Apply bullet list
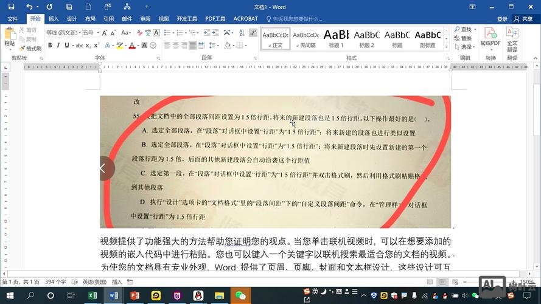Screen dimensions: 541x304 coord(167,33)
